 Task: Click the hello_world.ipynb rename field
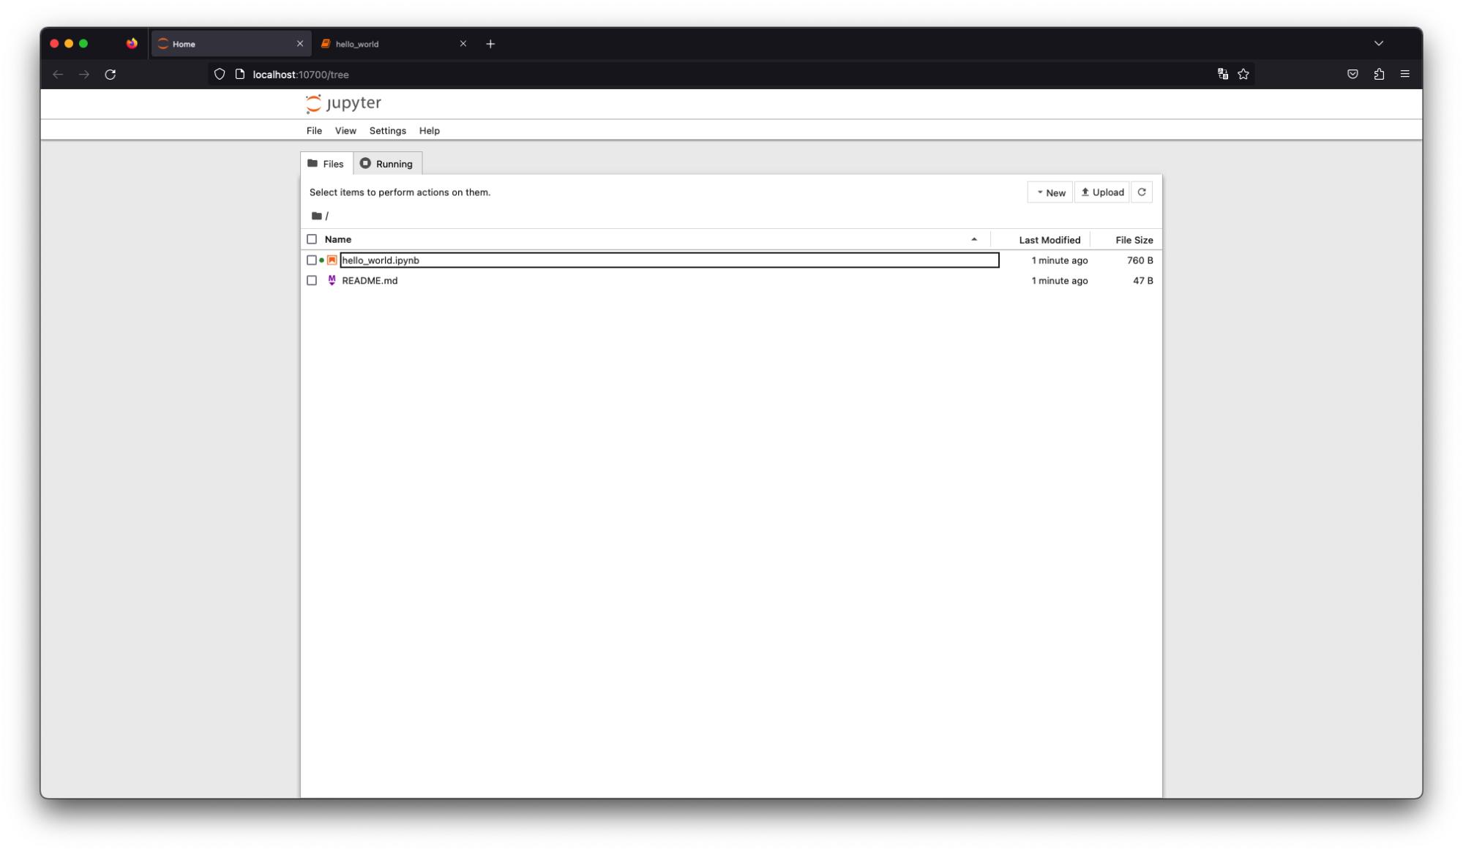tap(668, 260)
